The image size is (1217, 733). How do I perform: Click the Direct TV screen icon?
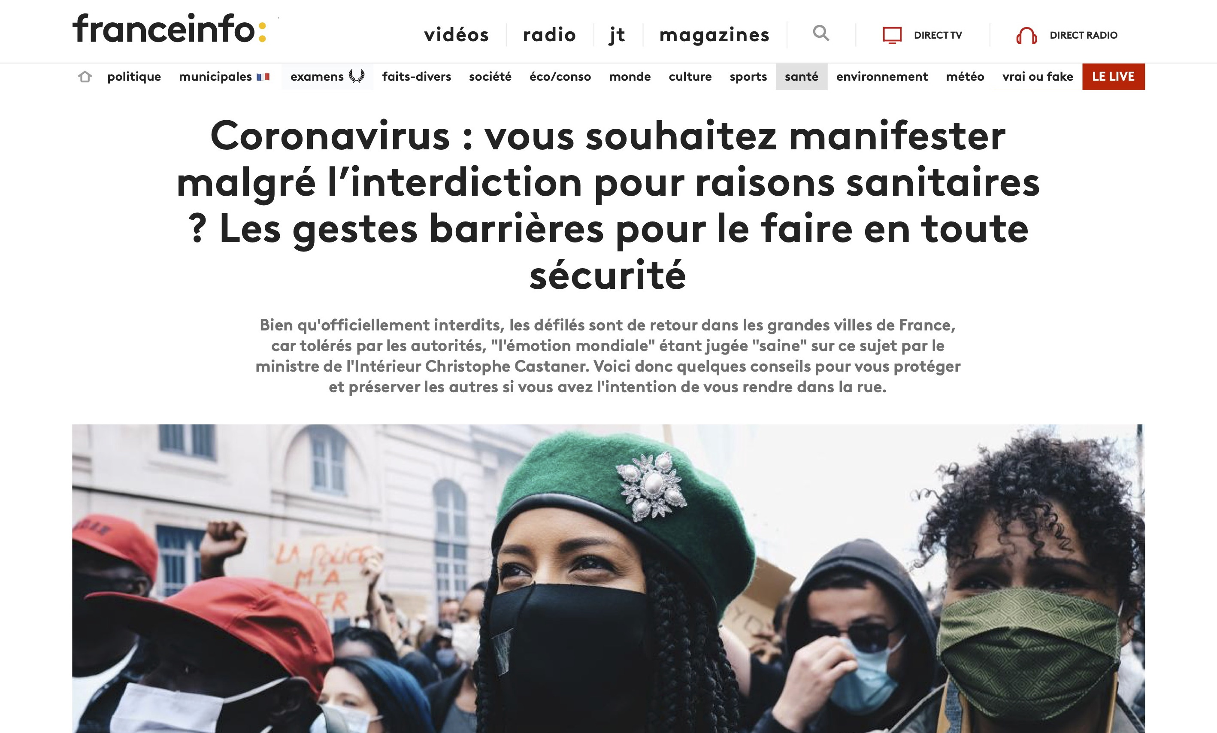pos(892,35)
